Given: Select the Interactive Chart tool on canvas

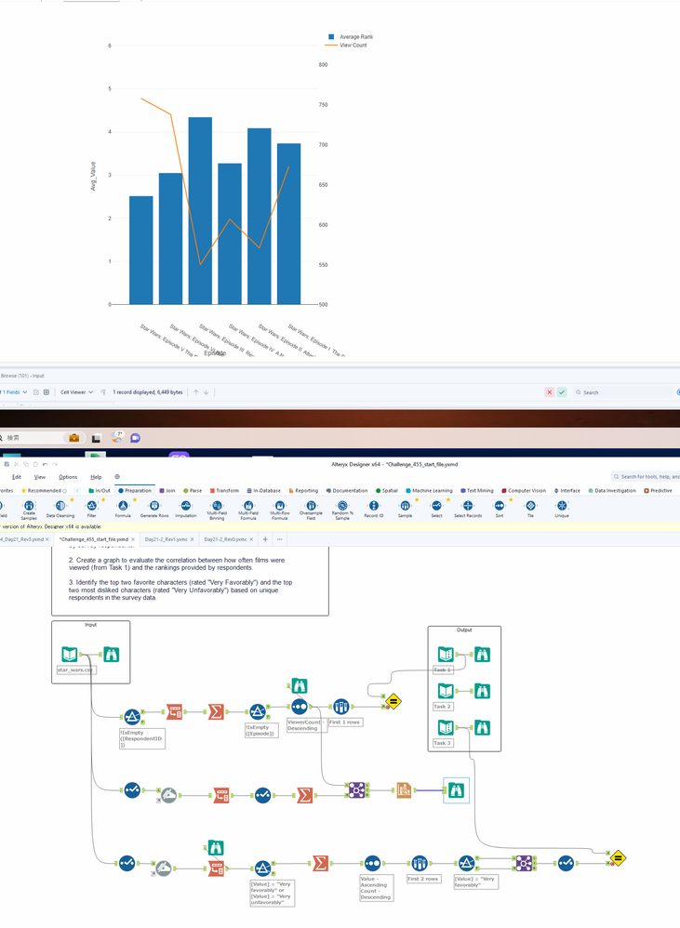Looking at the screenshot, I should (x=404, y=790).
